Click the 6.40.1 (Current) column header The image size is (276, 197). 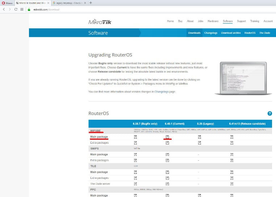[175, 124]
